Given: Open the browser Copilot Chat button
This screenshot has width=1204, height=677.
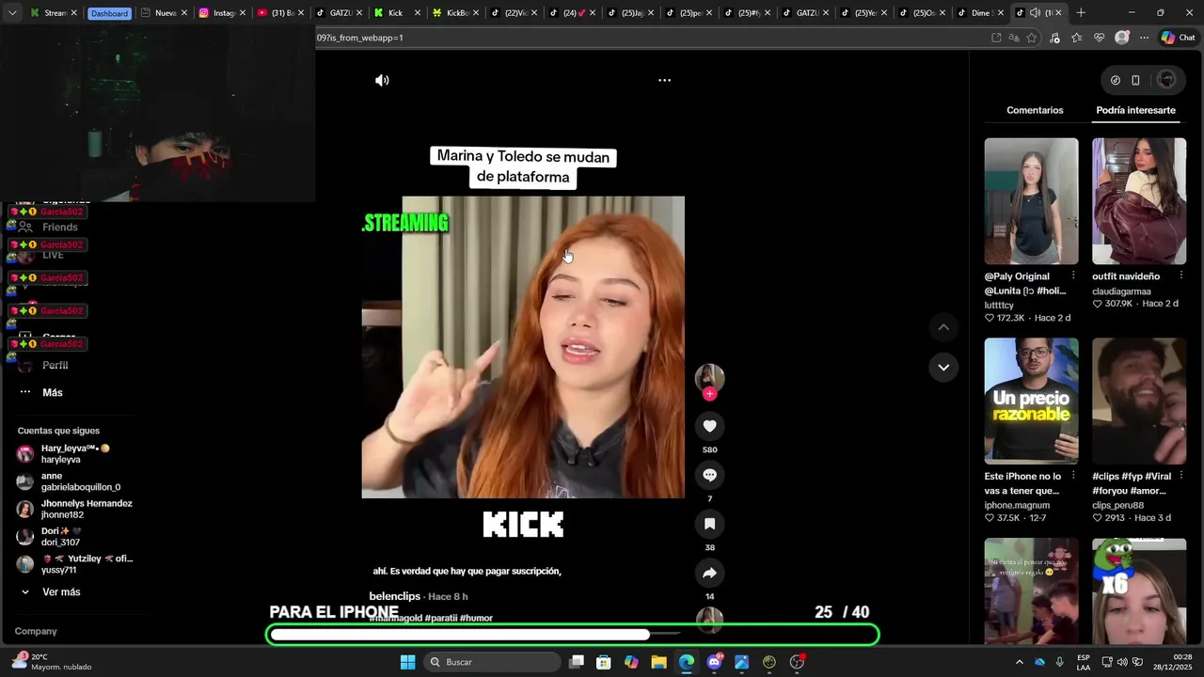Looking at the screenshot, I should coord(1178,38).
